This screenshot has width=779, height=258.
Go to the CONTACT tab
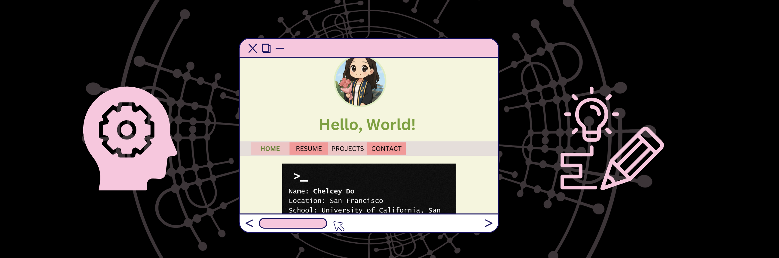(x=386, y=149)
